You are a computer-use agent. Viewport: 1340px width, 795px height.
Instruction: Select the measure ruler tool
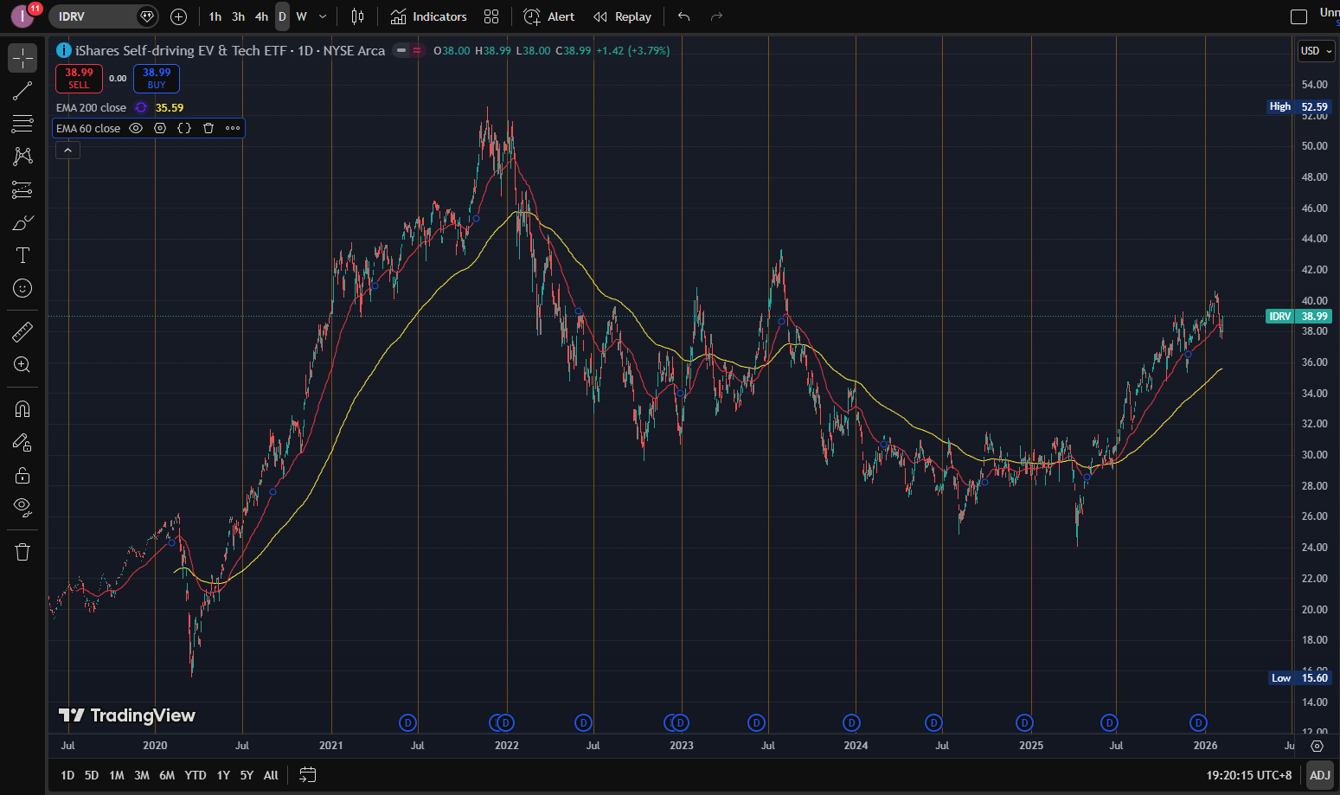22,331
